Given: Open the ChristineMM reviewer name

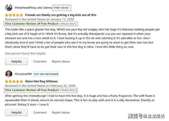Looking at the screenshot, I should click(x=23, y=74).
